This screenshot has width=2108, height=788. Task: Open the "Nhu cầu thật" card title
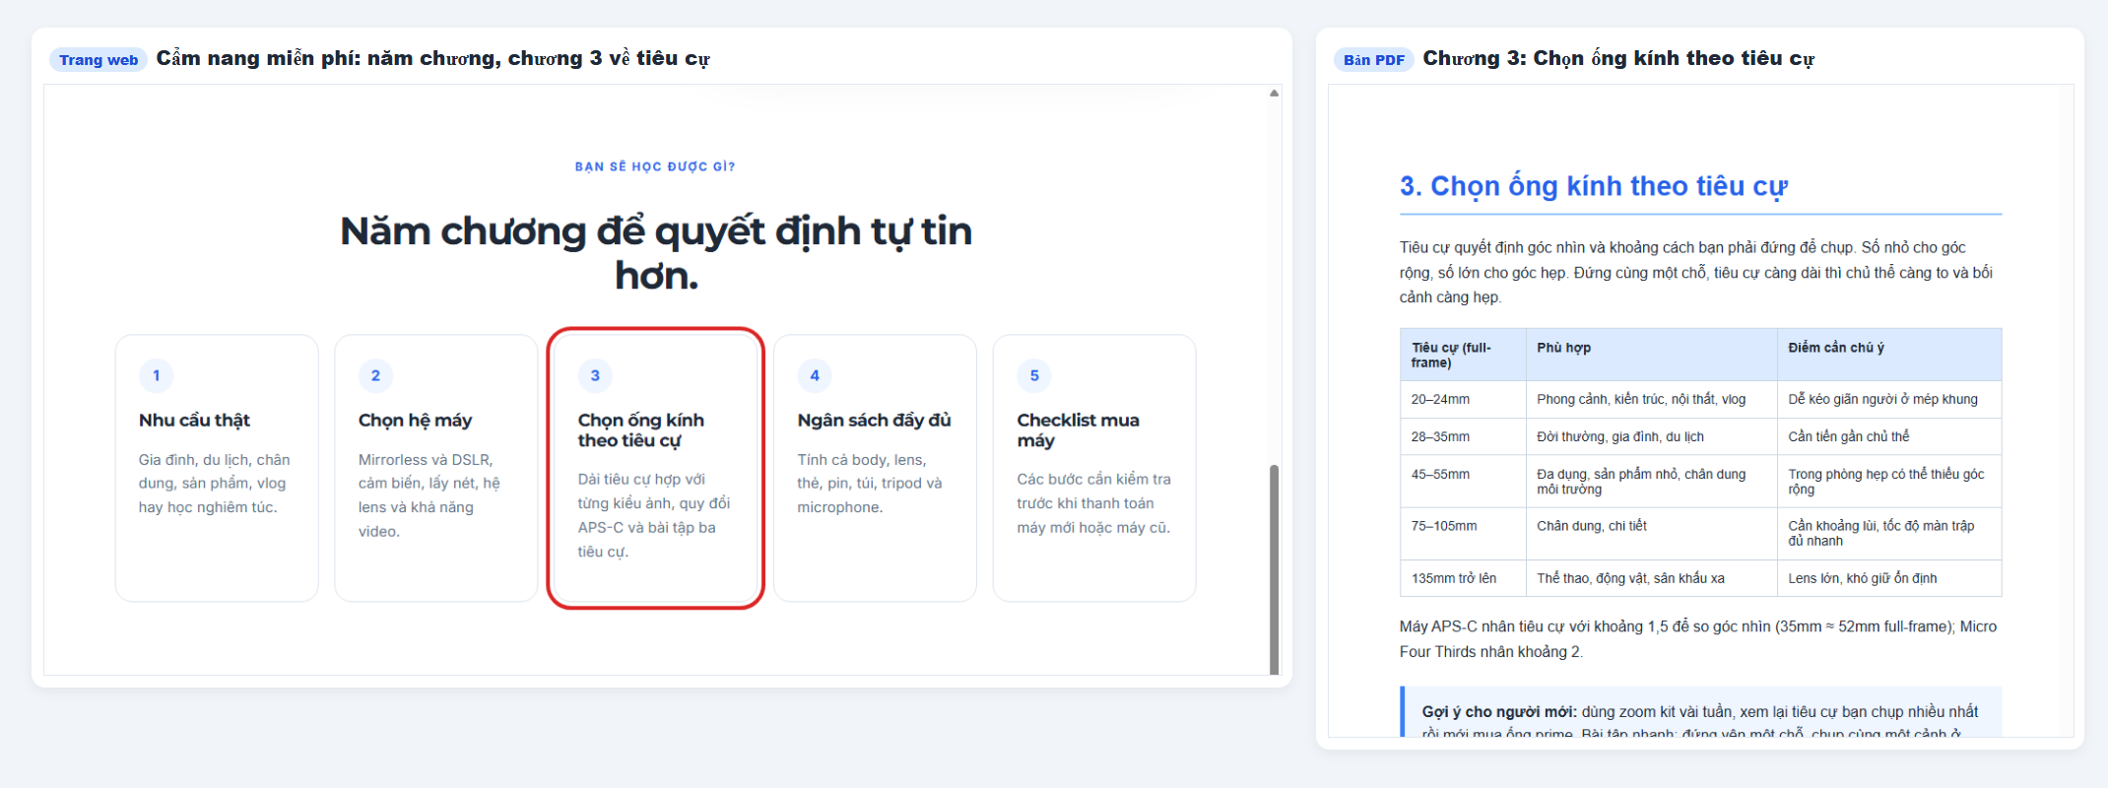194,421
